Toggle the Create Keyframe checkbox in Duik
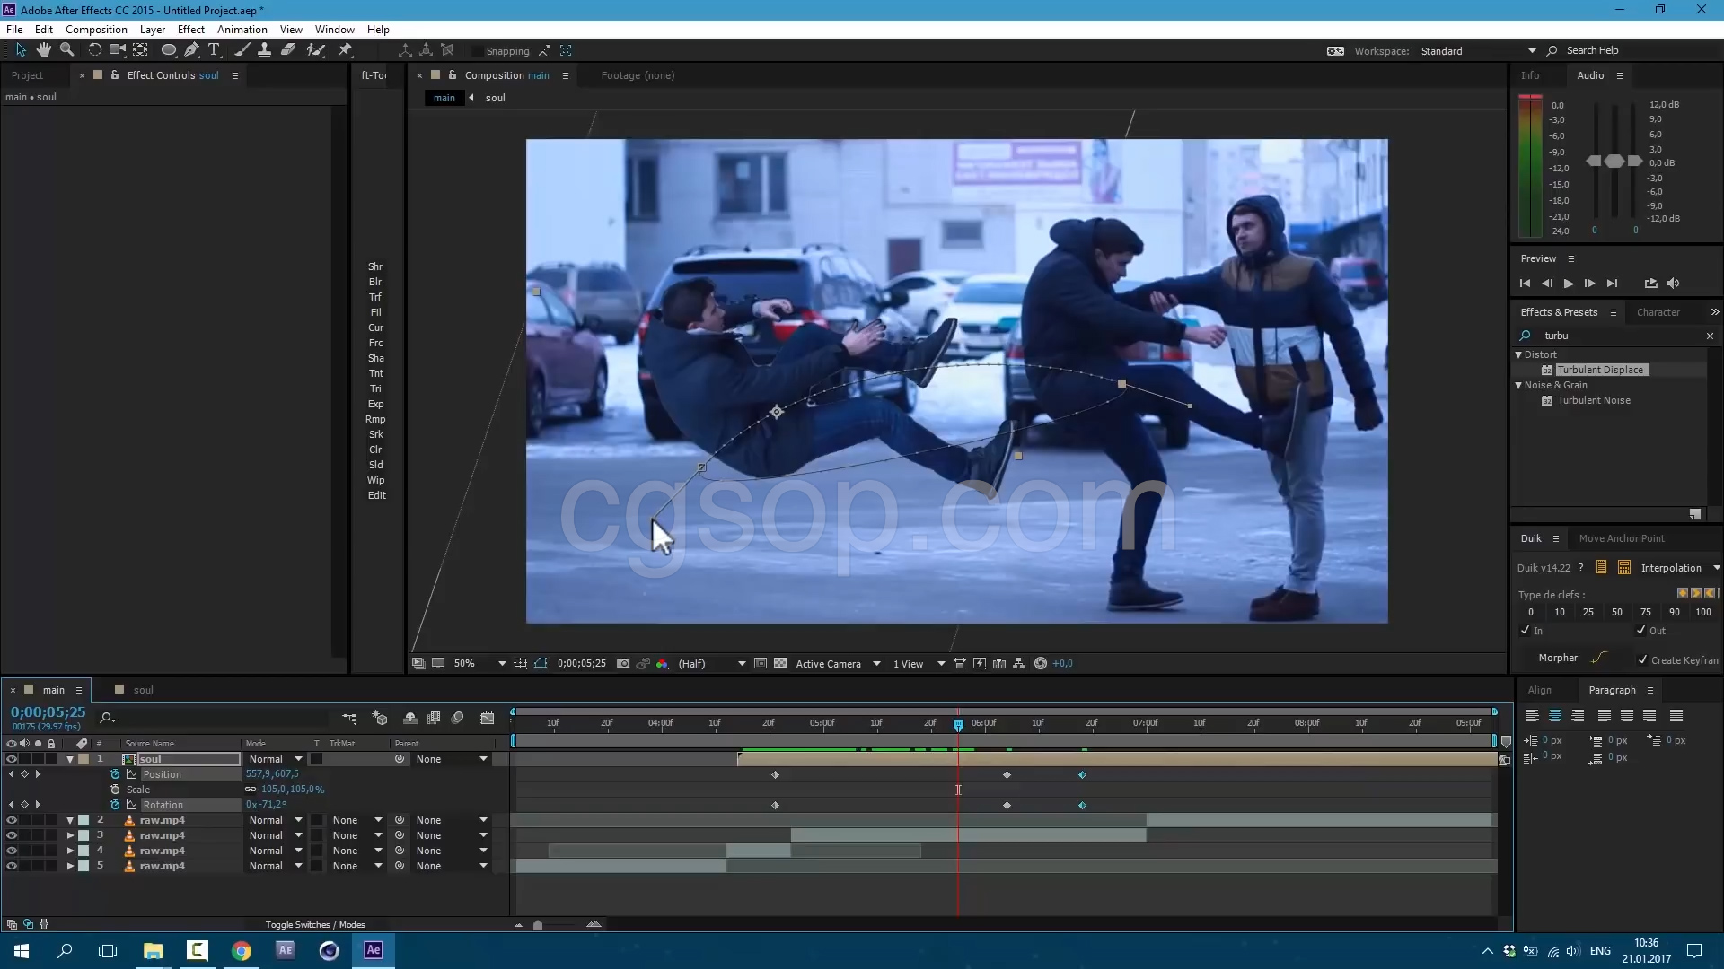The image size is (1724, 969). pos(1642,659)
